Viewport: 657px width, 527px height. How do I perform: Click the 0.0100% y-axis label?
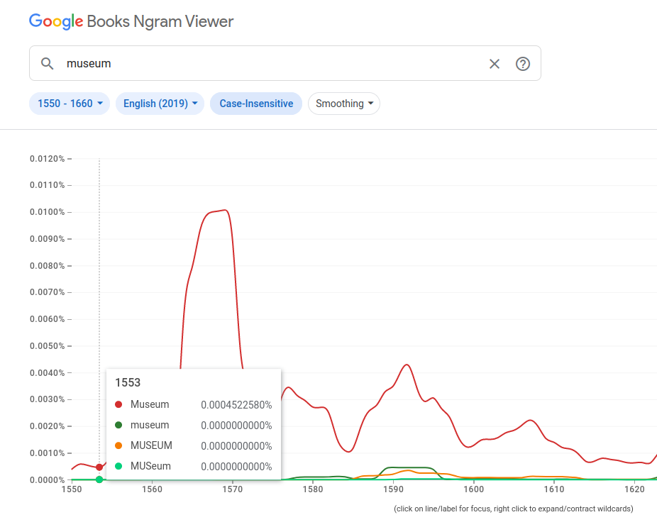tap(48, 212)
